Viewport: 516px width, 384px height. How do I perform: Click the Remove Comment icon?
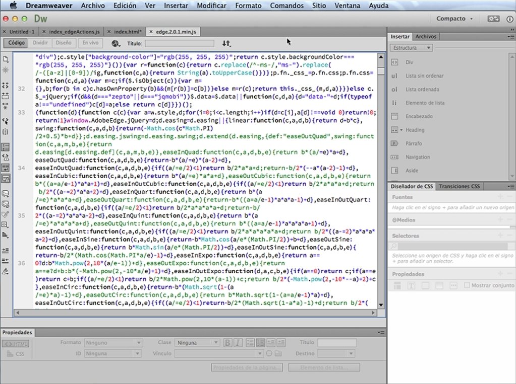pos(6,204)
